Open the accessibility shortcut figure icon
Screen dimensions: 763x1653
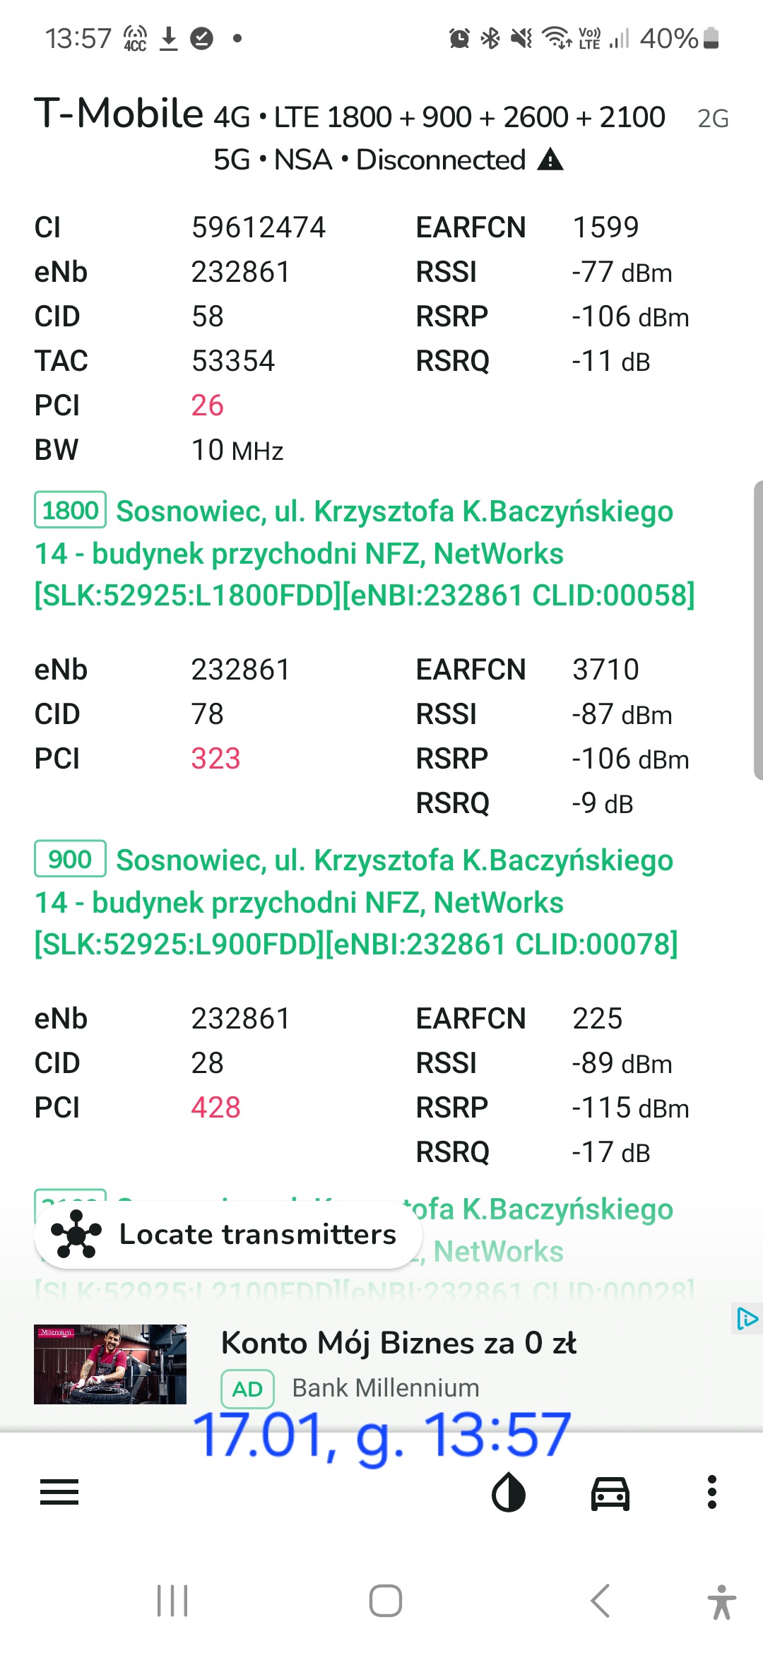(721, 1601)
